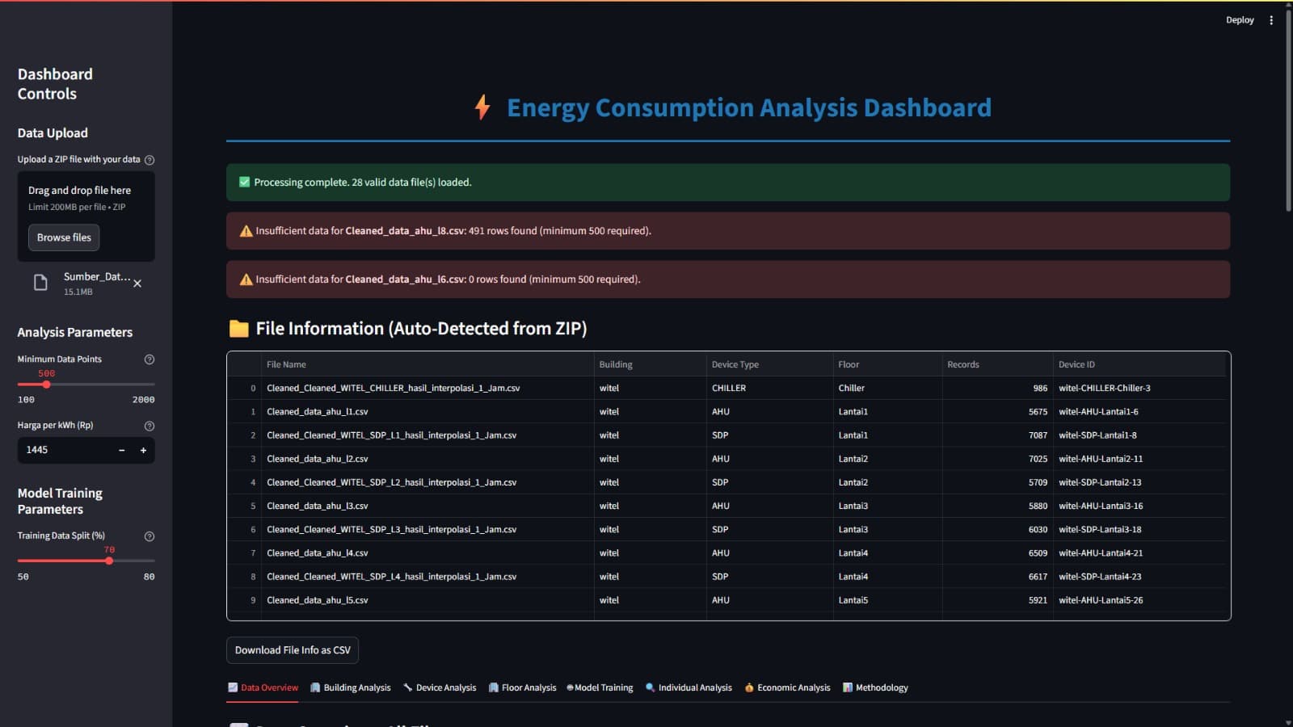Open the Floor Analysis tab
Screen dimensions: 1293x727
522,688
